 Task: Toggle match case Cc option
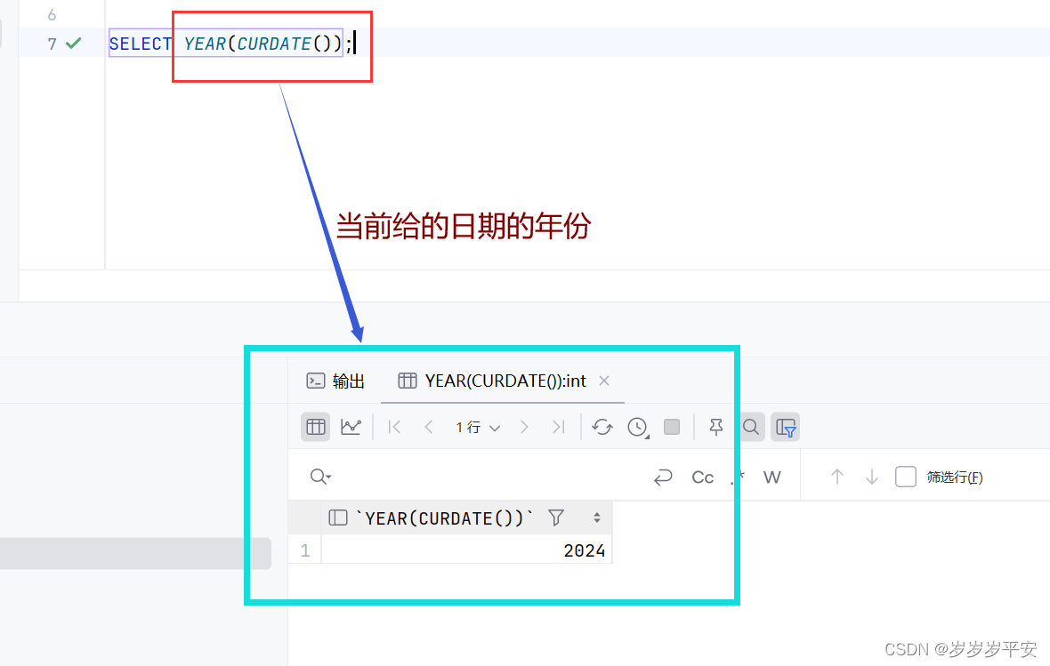click(x=702, y=477)
